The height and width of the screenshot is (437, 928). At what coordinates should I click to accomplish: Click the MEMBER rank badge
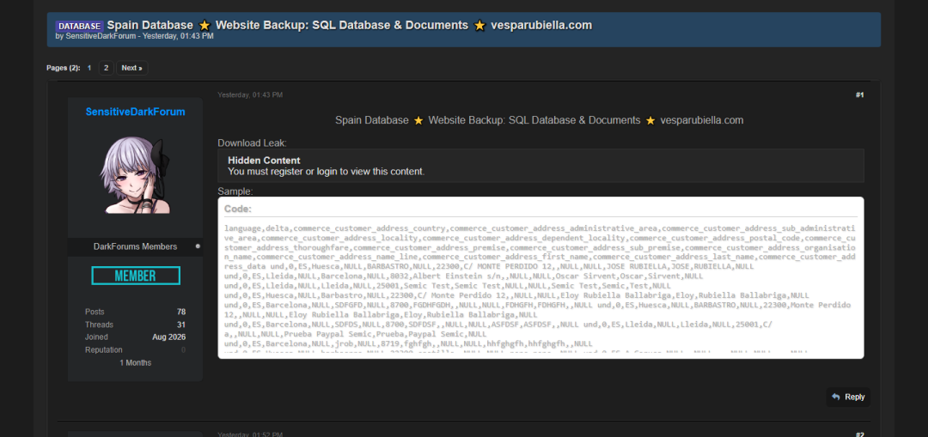tap(136, 276)
